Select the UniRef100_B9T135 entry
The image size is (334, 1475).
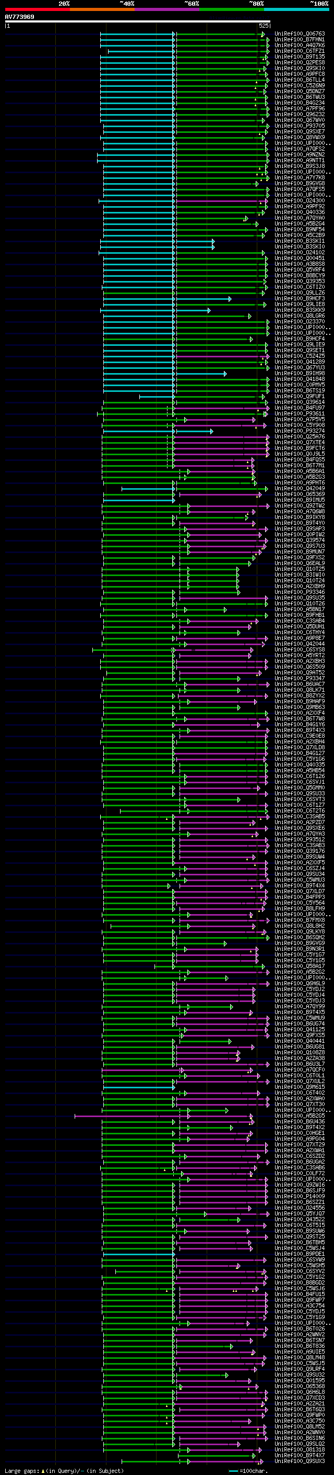[x=299, y=57]
